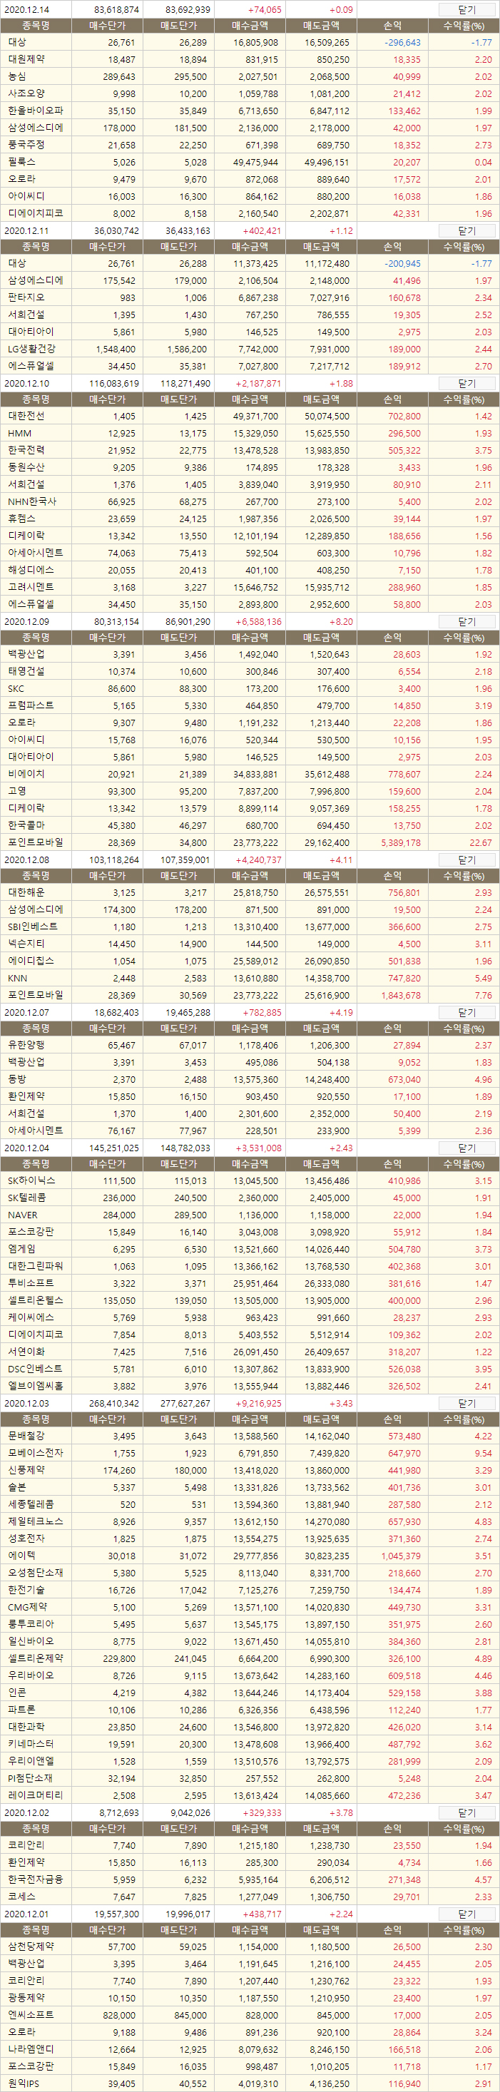Select the 삼천당제약 stock name
The width and height of the screenshot is (500, 2092).
pos(31,1946)
